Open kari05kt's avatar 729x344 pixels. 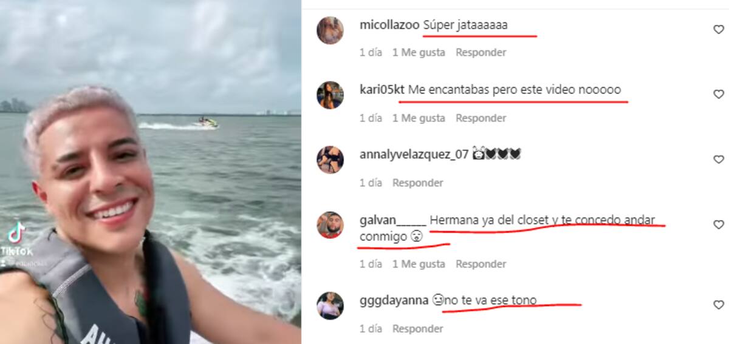tap(330, 95)
